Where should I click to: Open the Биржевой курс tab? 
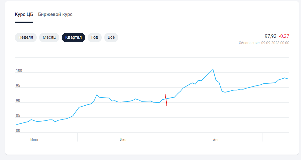(55, 14)
